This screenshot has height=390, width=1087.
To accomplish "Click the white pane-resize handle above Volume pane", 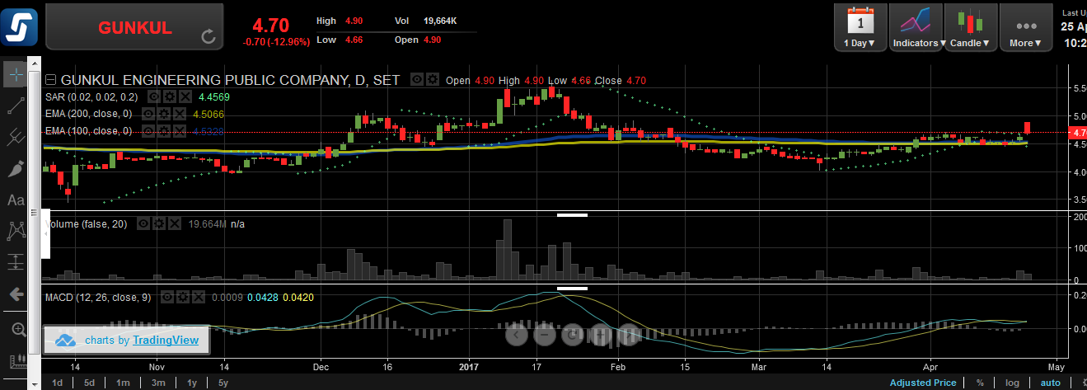I will [572, 214].
